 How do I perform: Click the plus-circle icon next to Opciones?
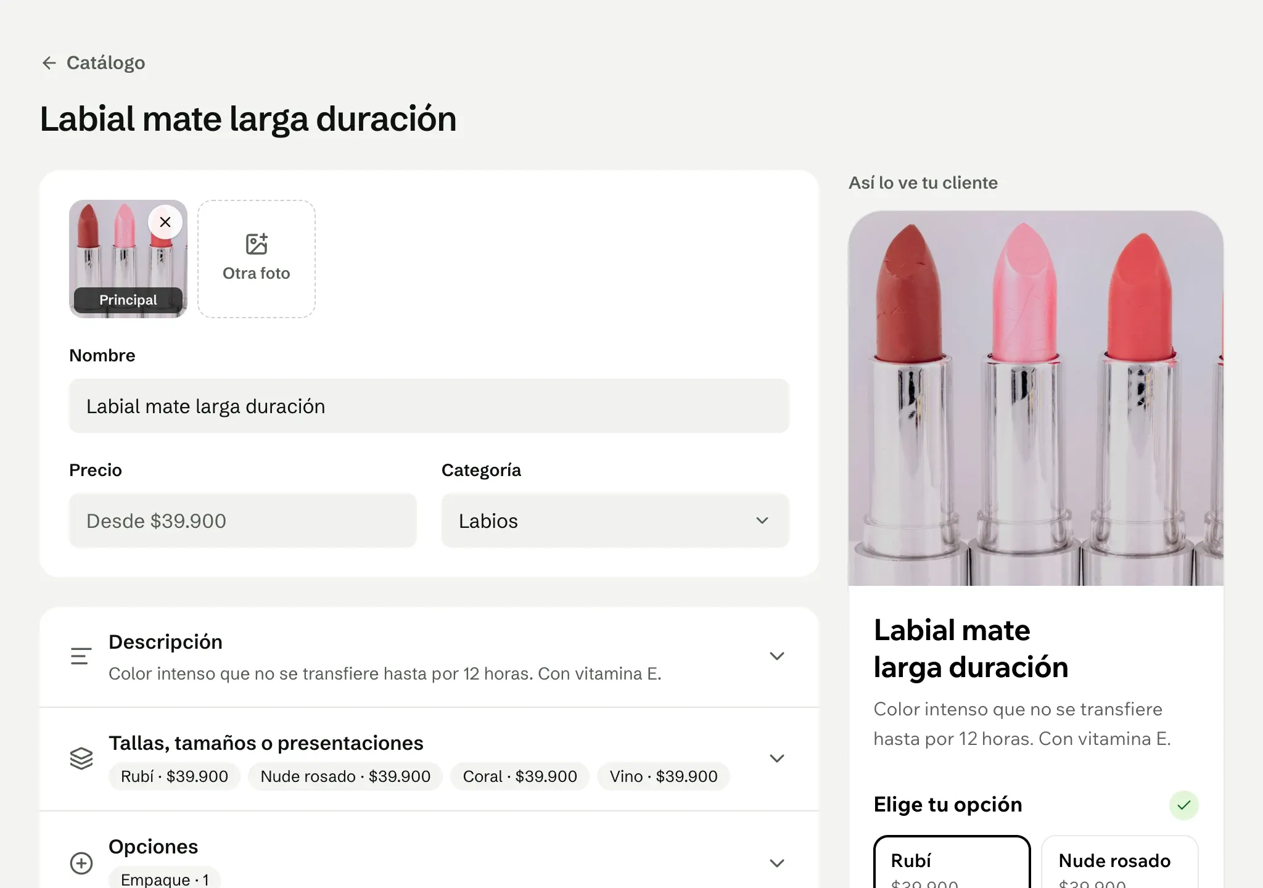pos(81,863)
